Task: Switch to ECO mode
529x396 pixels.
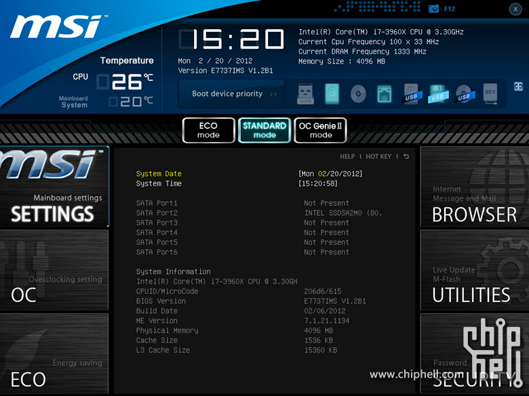Action: click(x=208, y=131)
